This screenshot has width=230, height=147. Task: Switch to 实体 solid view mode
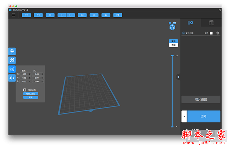173,41
